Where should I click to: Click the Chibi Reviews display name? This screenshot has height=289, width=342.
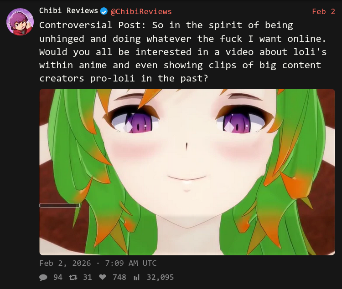pos(69,10)
